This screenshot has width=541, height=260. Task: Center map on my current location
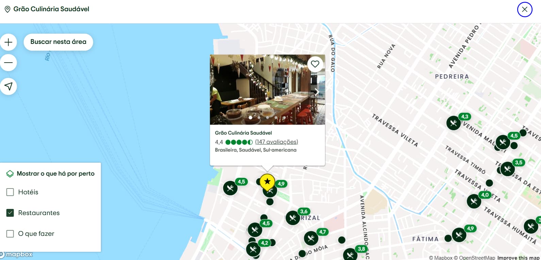[9, 86]
